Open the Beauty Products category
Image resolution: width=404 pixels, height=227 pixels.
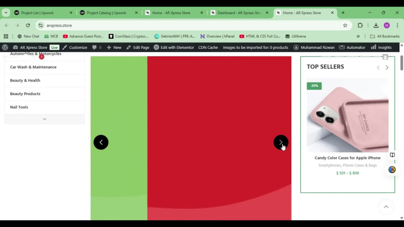[25, 94]
